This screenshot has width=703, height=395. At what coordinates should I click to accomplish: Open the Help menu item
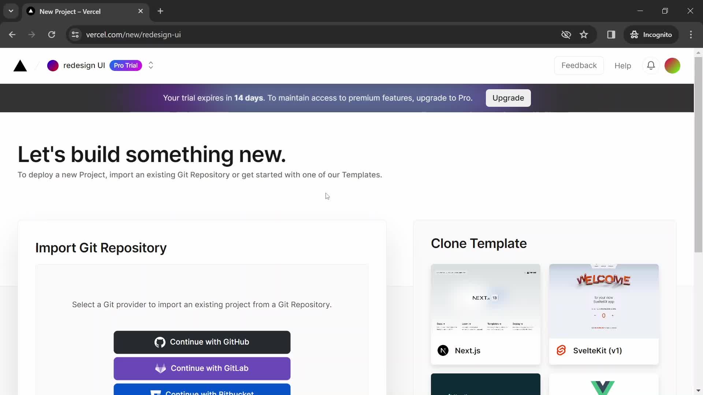pos(623,65)
